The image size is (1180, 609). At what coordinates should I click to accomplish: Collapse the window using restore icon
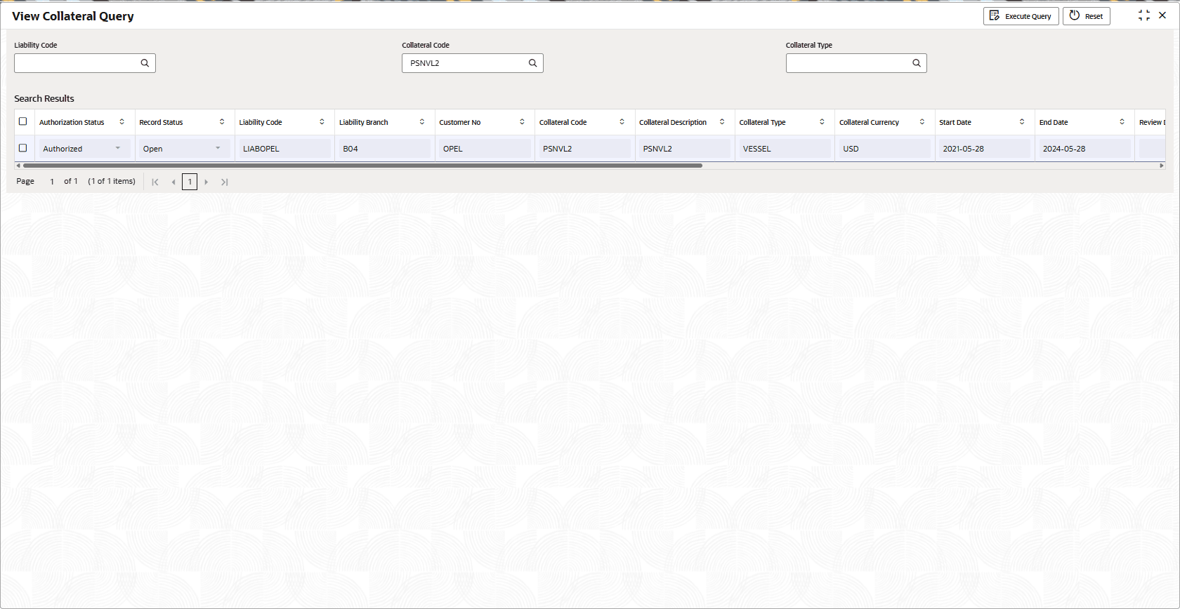[1144, 15]
